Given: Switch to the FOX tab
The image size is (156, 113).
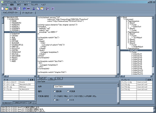Looking at the screenshot, I should 59,78.
